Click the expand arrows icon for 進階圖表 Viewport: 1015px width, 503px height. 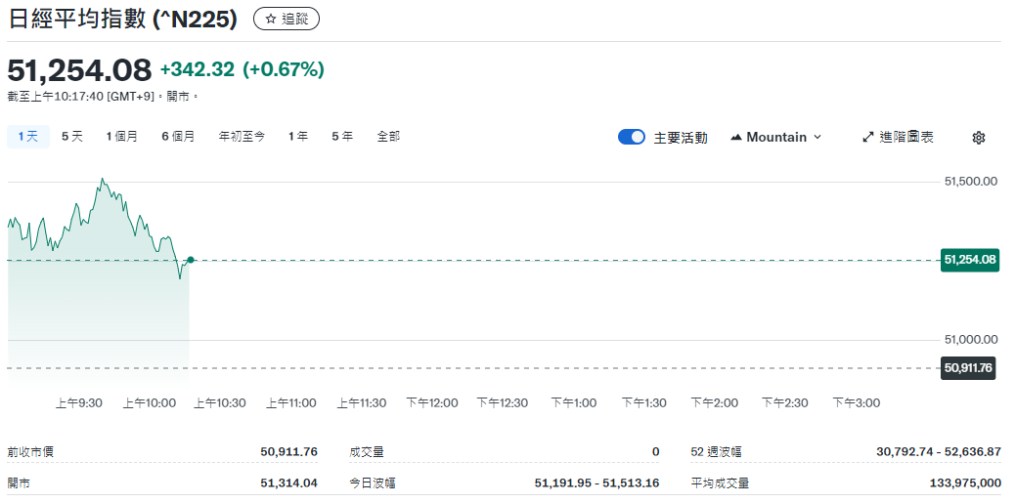point(867,138)
